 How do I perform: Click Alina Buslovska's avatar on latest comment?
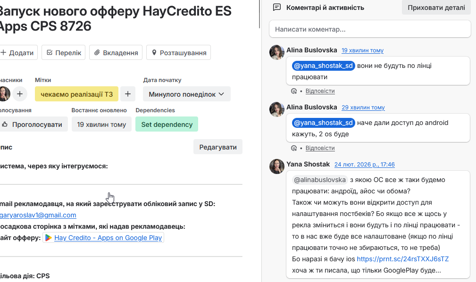276,52
